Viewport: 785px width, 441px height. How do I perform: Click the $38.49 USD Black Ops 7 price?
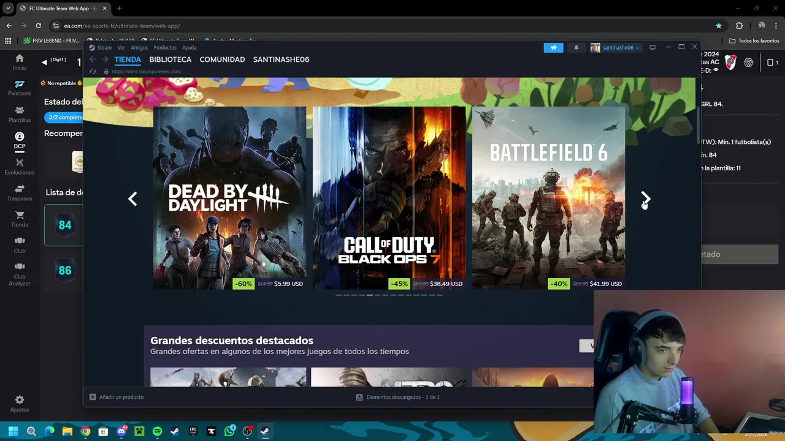[446, 284]
